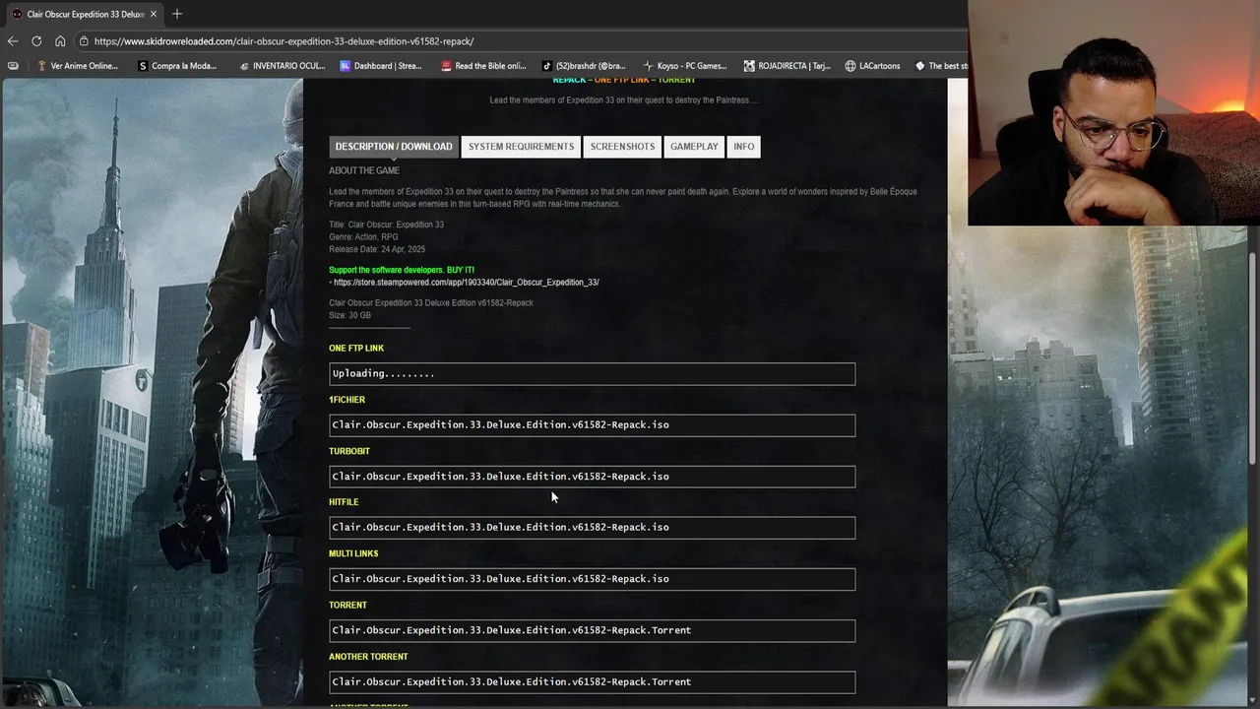Select the Clair Obscur Expedition 33 Deluxe tab

[85, 14]
